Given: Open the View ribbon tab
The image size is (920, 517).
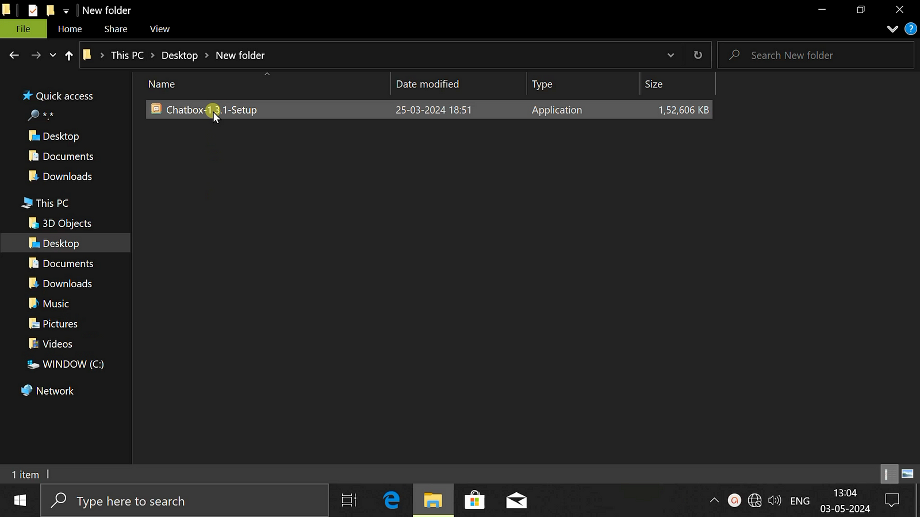Looking at the screenshot, I should coord(159,29).
